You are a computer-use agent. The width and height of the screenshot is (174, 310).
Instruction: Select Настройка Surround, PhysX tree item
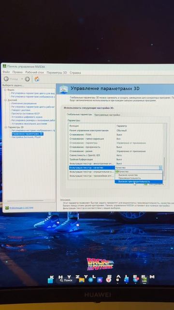[26, 137]
